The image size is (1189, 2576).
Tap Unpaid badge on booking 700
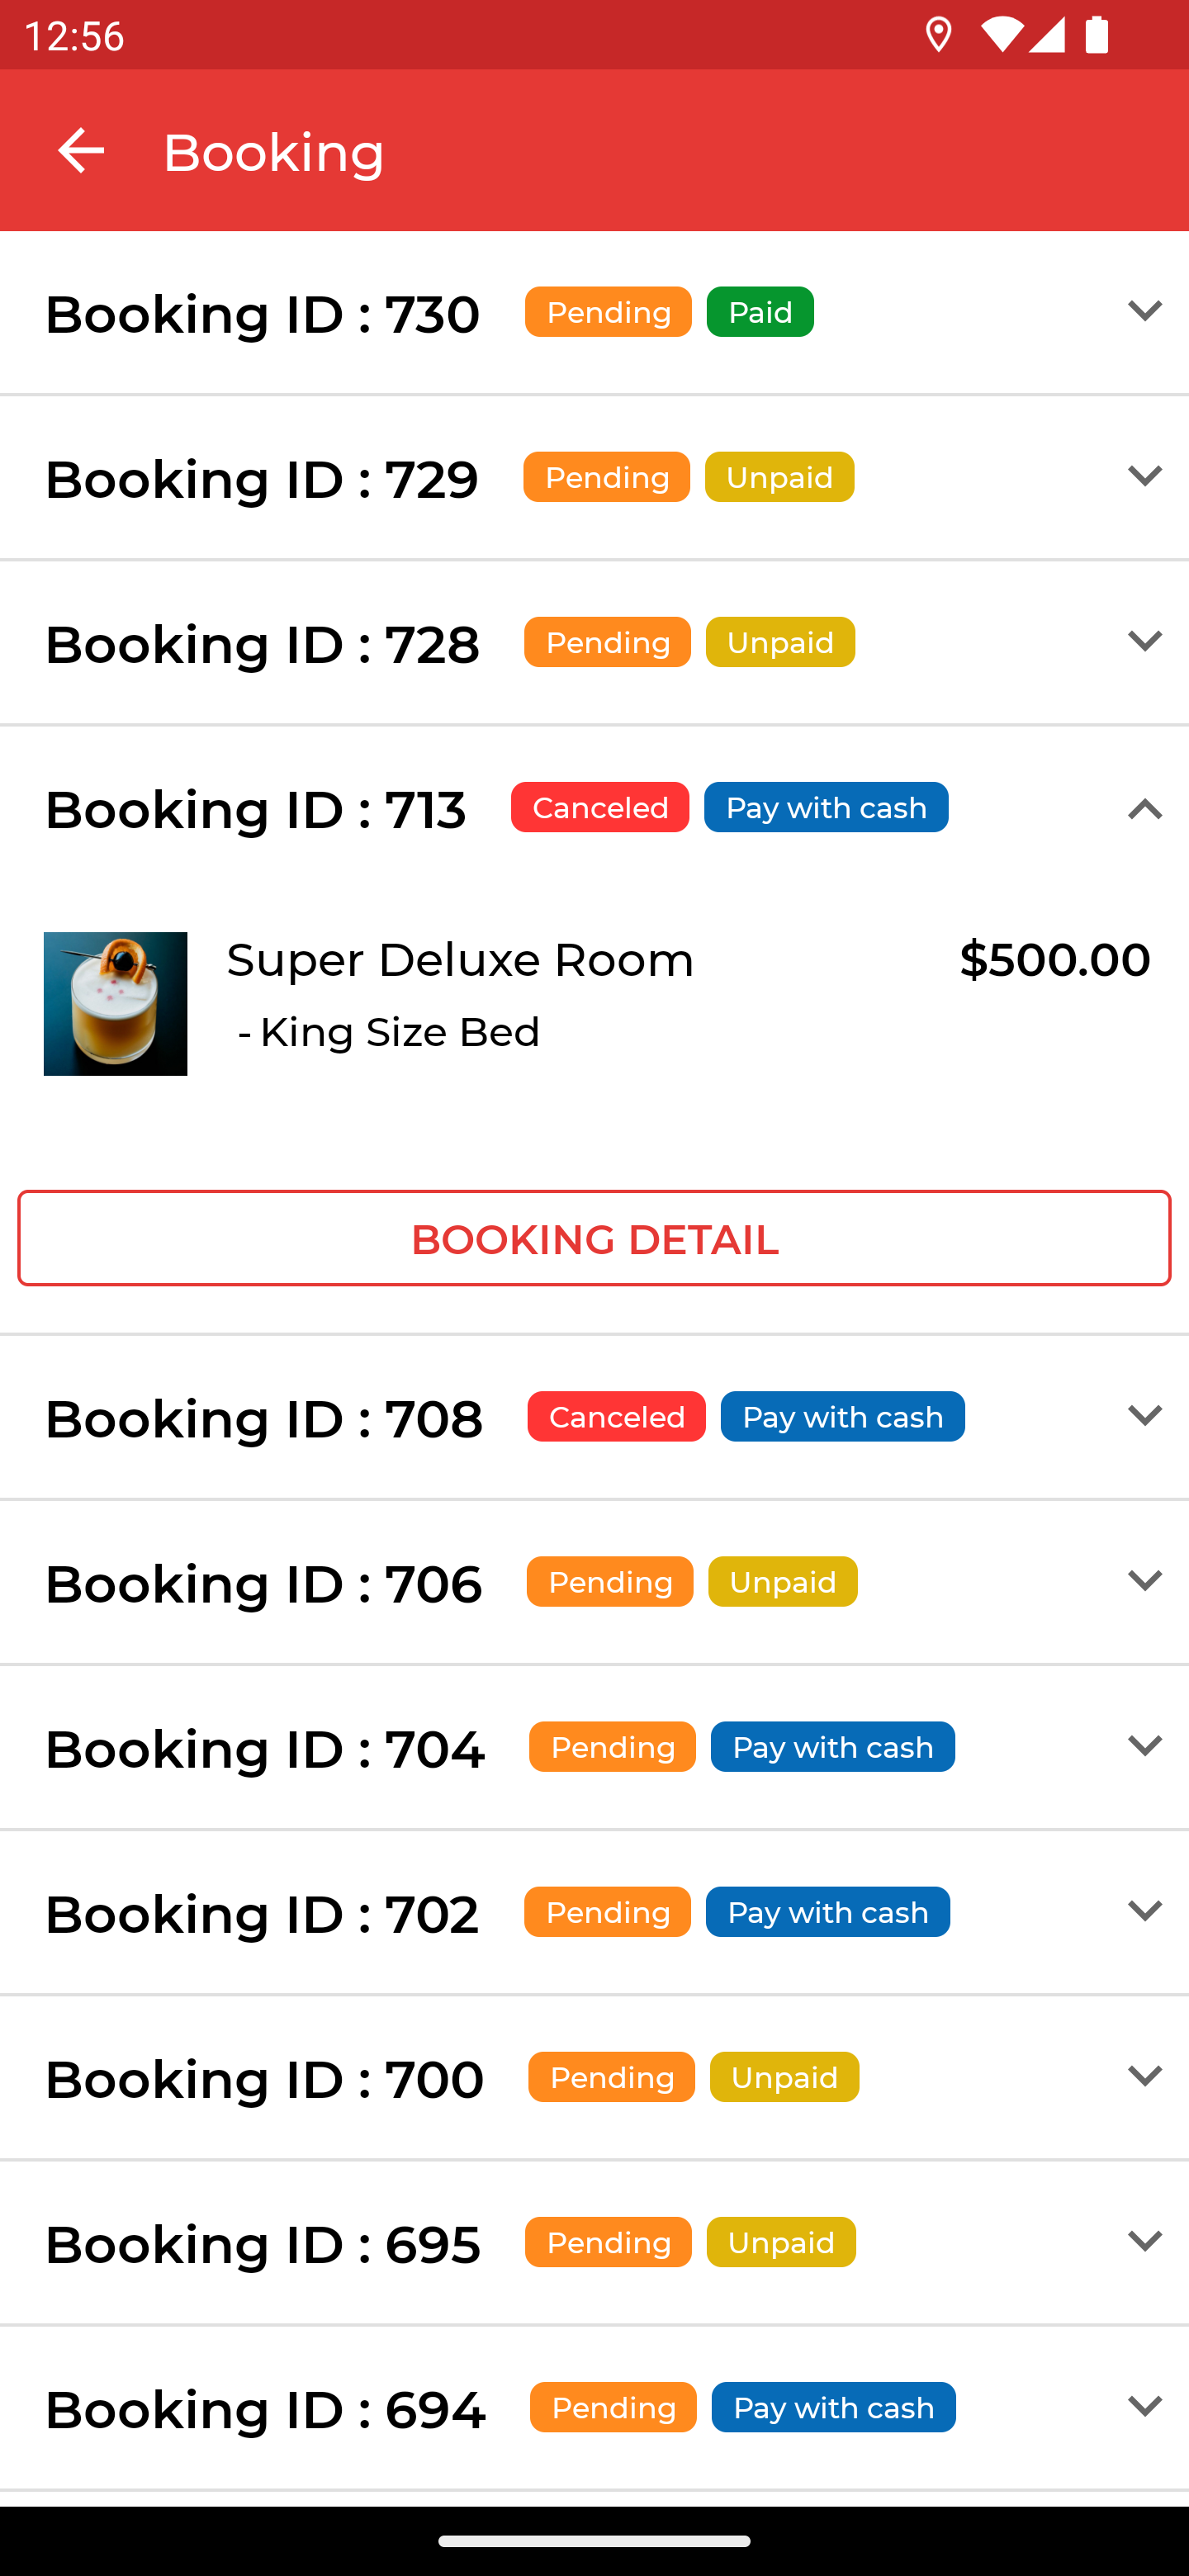coord(784,2077)
